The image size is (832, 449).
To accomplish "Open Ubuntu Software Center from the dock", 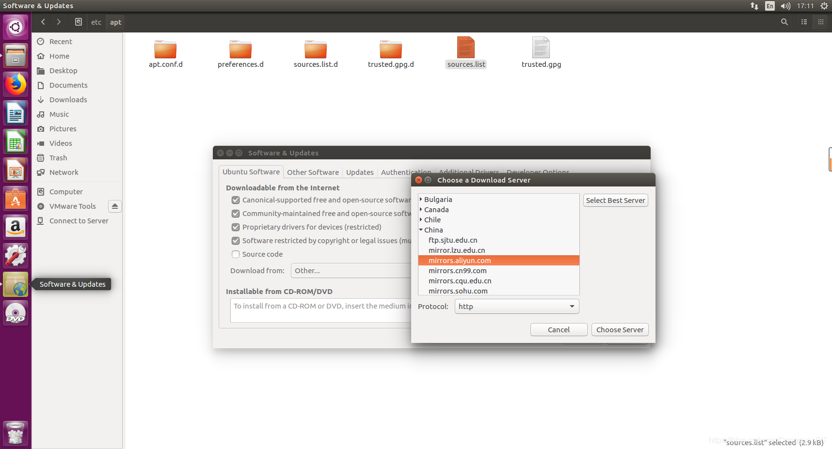I will click(16, 199).
